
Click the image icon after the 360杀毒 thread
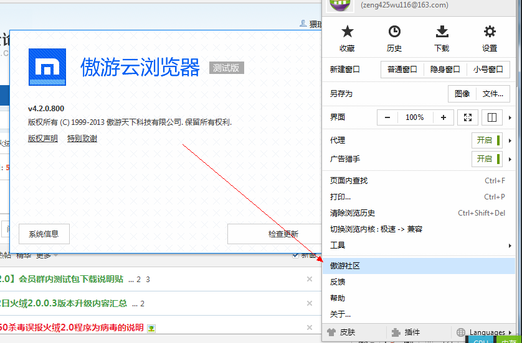[x=151, y=328]
